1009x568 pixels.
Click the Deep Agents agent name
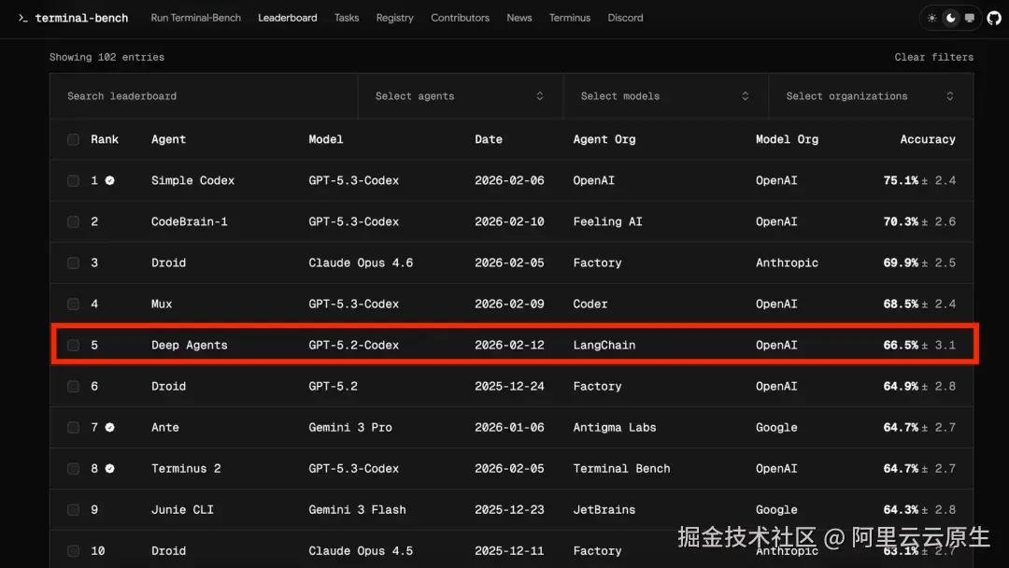189,346
